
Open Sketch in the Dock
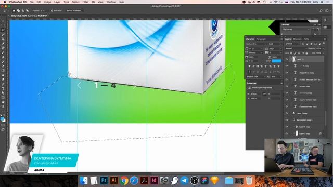[x=214, y=181]
